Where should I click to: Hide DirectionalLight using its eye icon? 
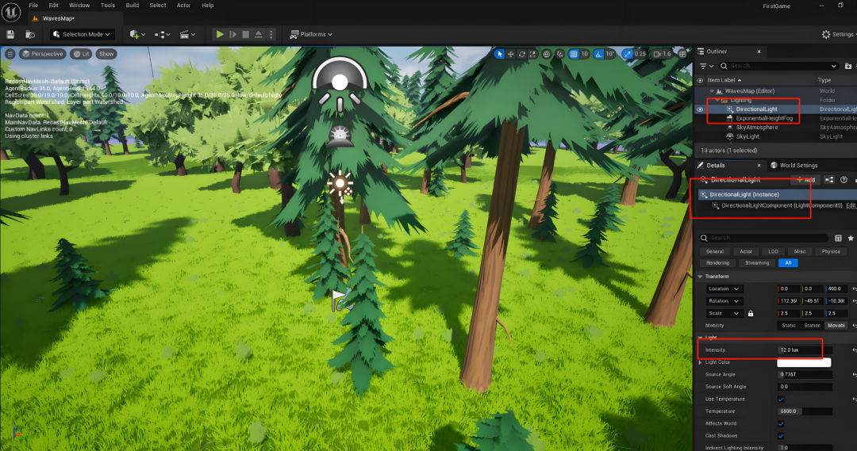(700, 109)
